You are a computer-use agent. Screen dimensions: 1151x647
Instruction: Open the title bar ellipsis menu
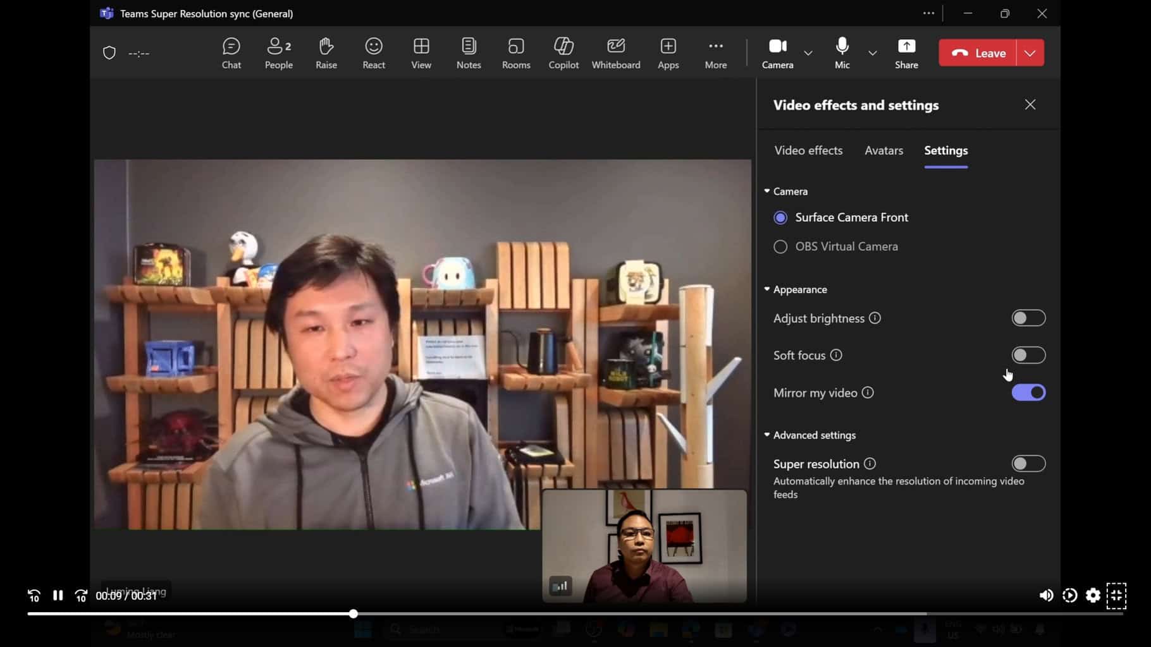(928, 13)
